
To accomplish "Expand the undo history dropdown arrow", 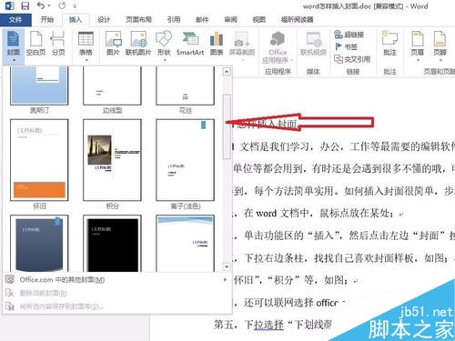I will 49,5.
